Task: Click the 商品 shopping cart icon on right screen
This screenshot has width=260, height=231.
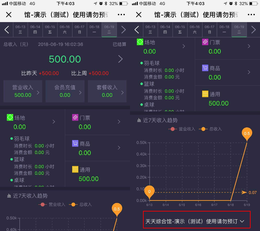Action: pos(205,68)
